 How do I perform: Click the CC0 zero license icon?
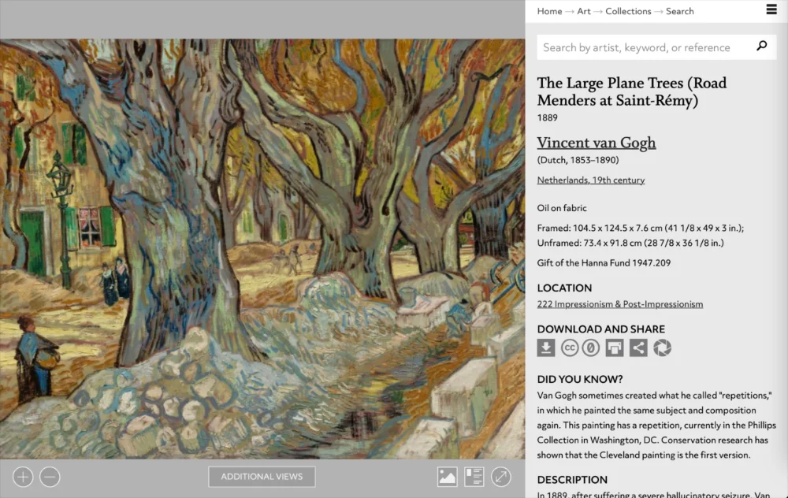591,347
